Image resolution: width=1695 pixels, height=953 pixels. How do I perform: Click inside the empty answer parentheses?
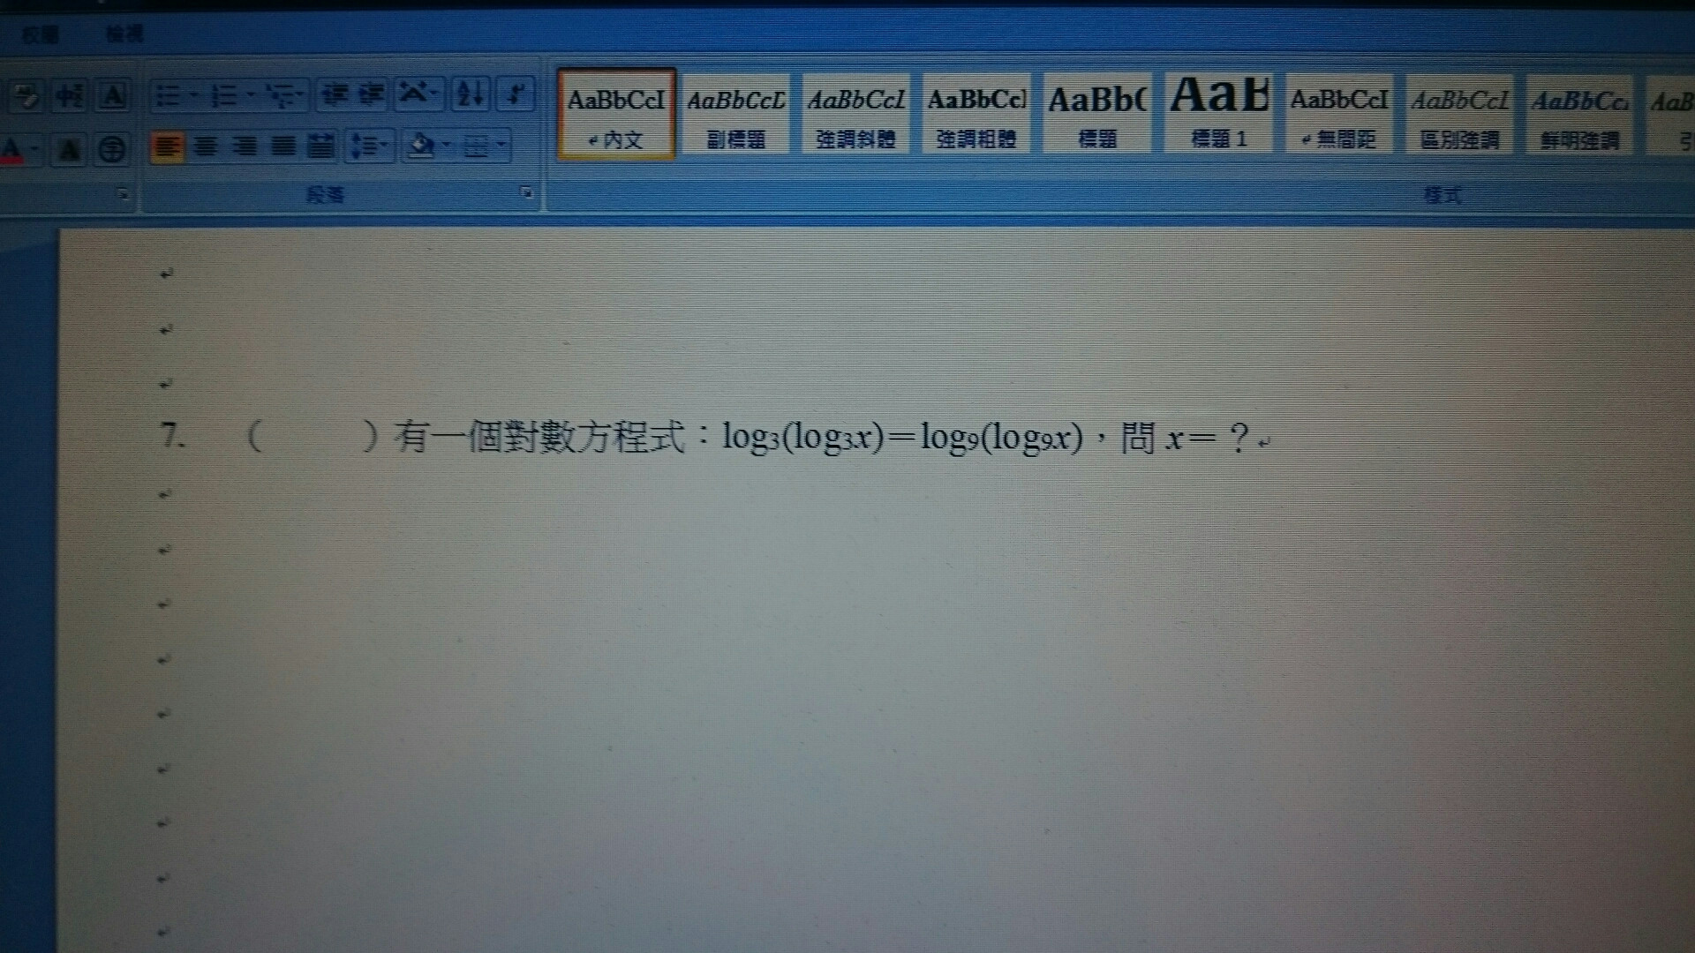313,436
